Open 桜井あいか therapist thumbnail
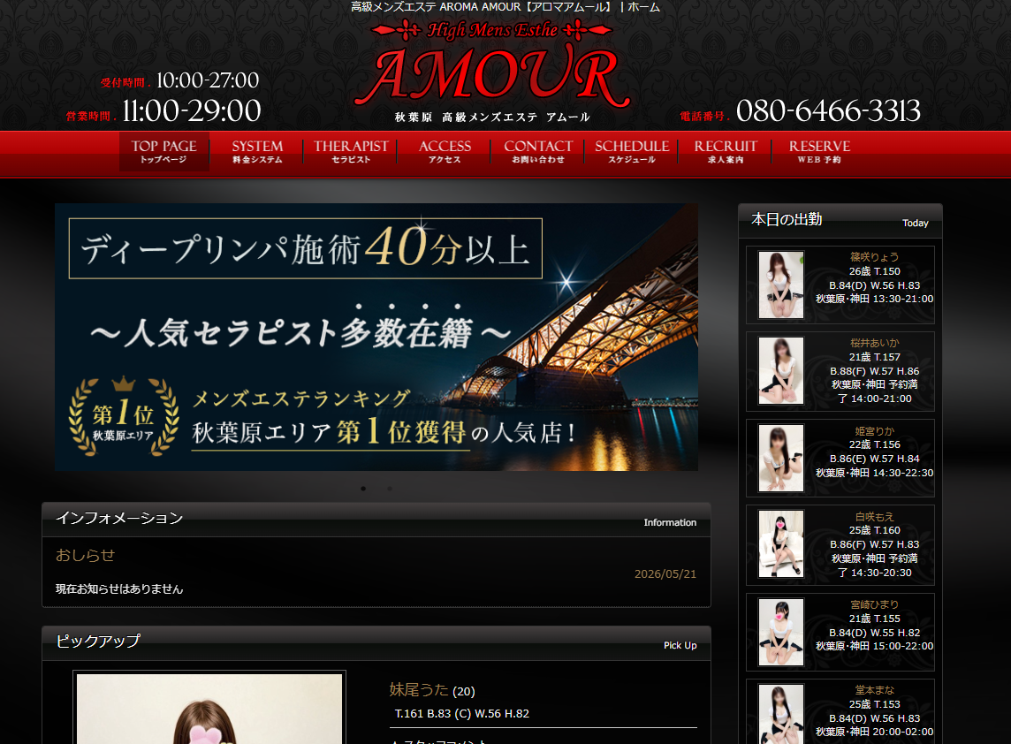The height and width of the screenshot is (744, 1011). pyautogui.click(x=781, y=371)
